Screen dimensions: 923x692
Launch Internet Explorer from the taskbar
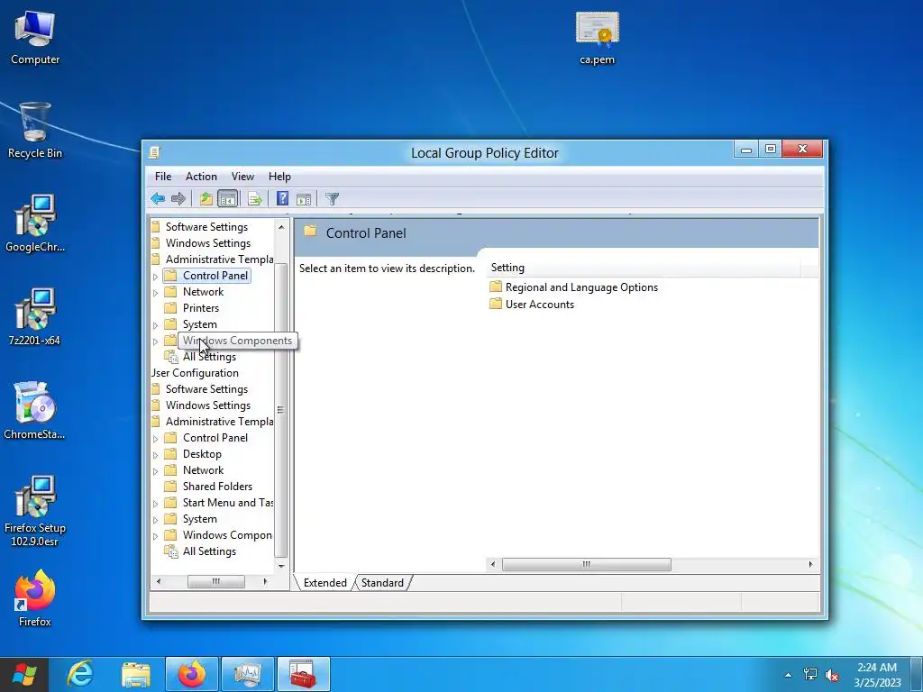point(80,674)
